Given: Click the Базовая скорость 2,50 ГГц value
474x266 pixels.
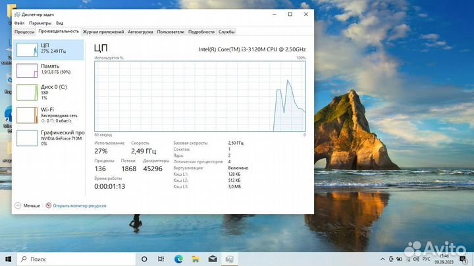Looking at the screenshot, I should (236, 143).
